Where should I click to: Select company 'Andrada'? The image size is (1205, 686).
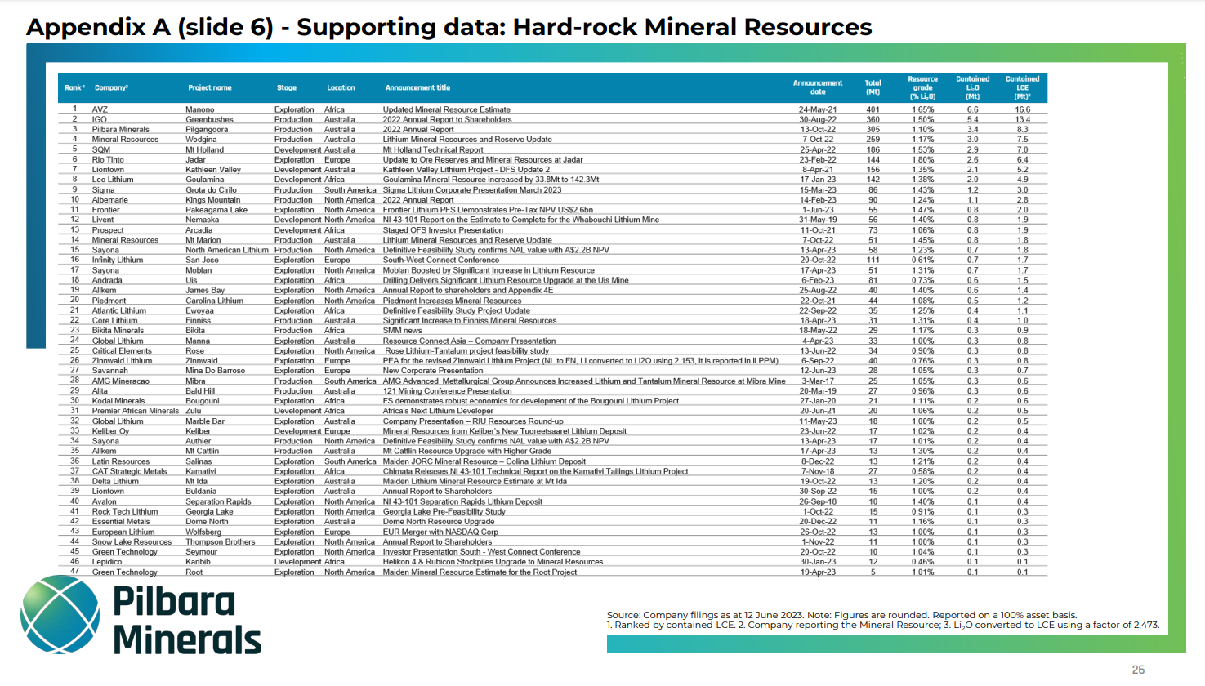point(107,280)
